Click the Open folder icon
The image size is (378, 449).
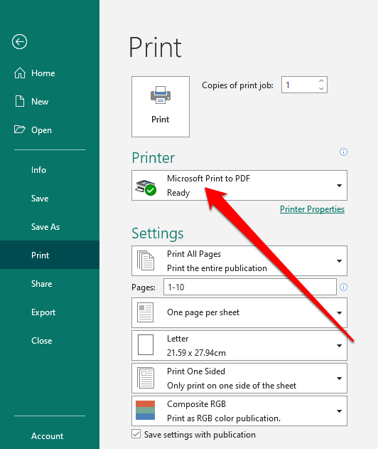point(20,130)
